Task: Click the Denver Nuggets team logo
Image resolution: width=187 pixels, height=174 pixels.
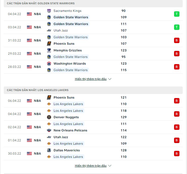Action: [49, 117]
